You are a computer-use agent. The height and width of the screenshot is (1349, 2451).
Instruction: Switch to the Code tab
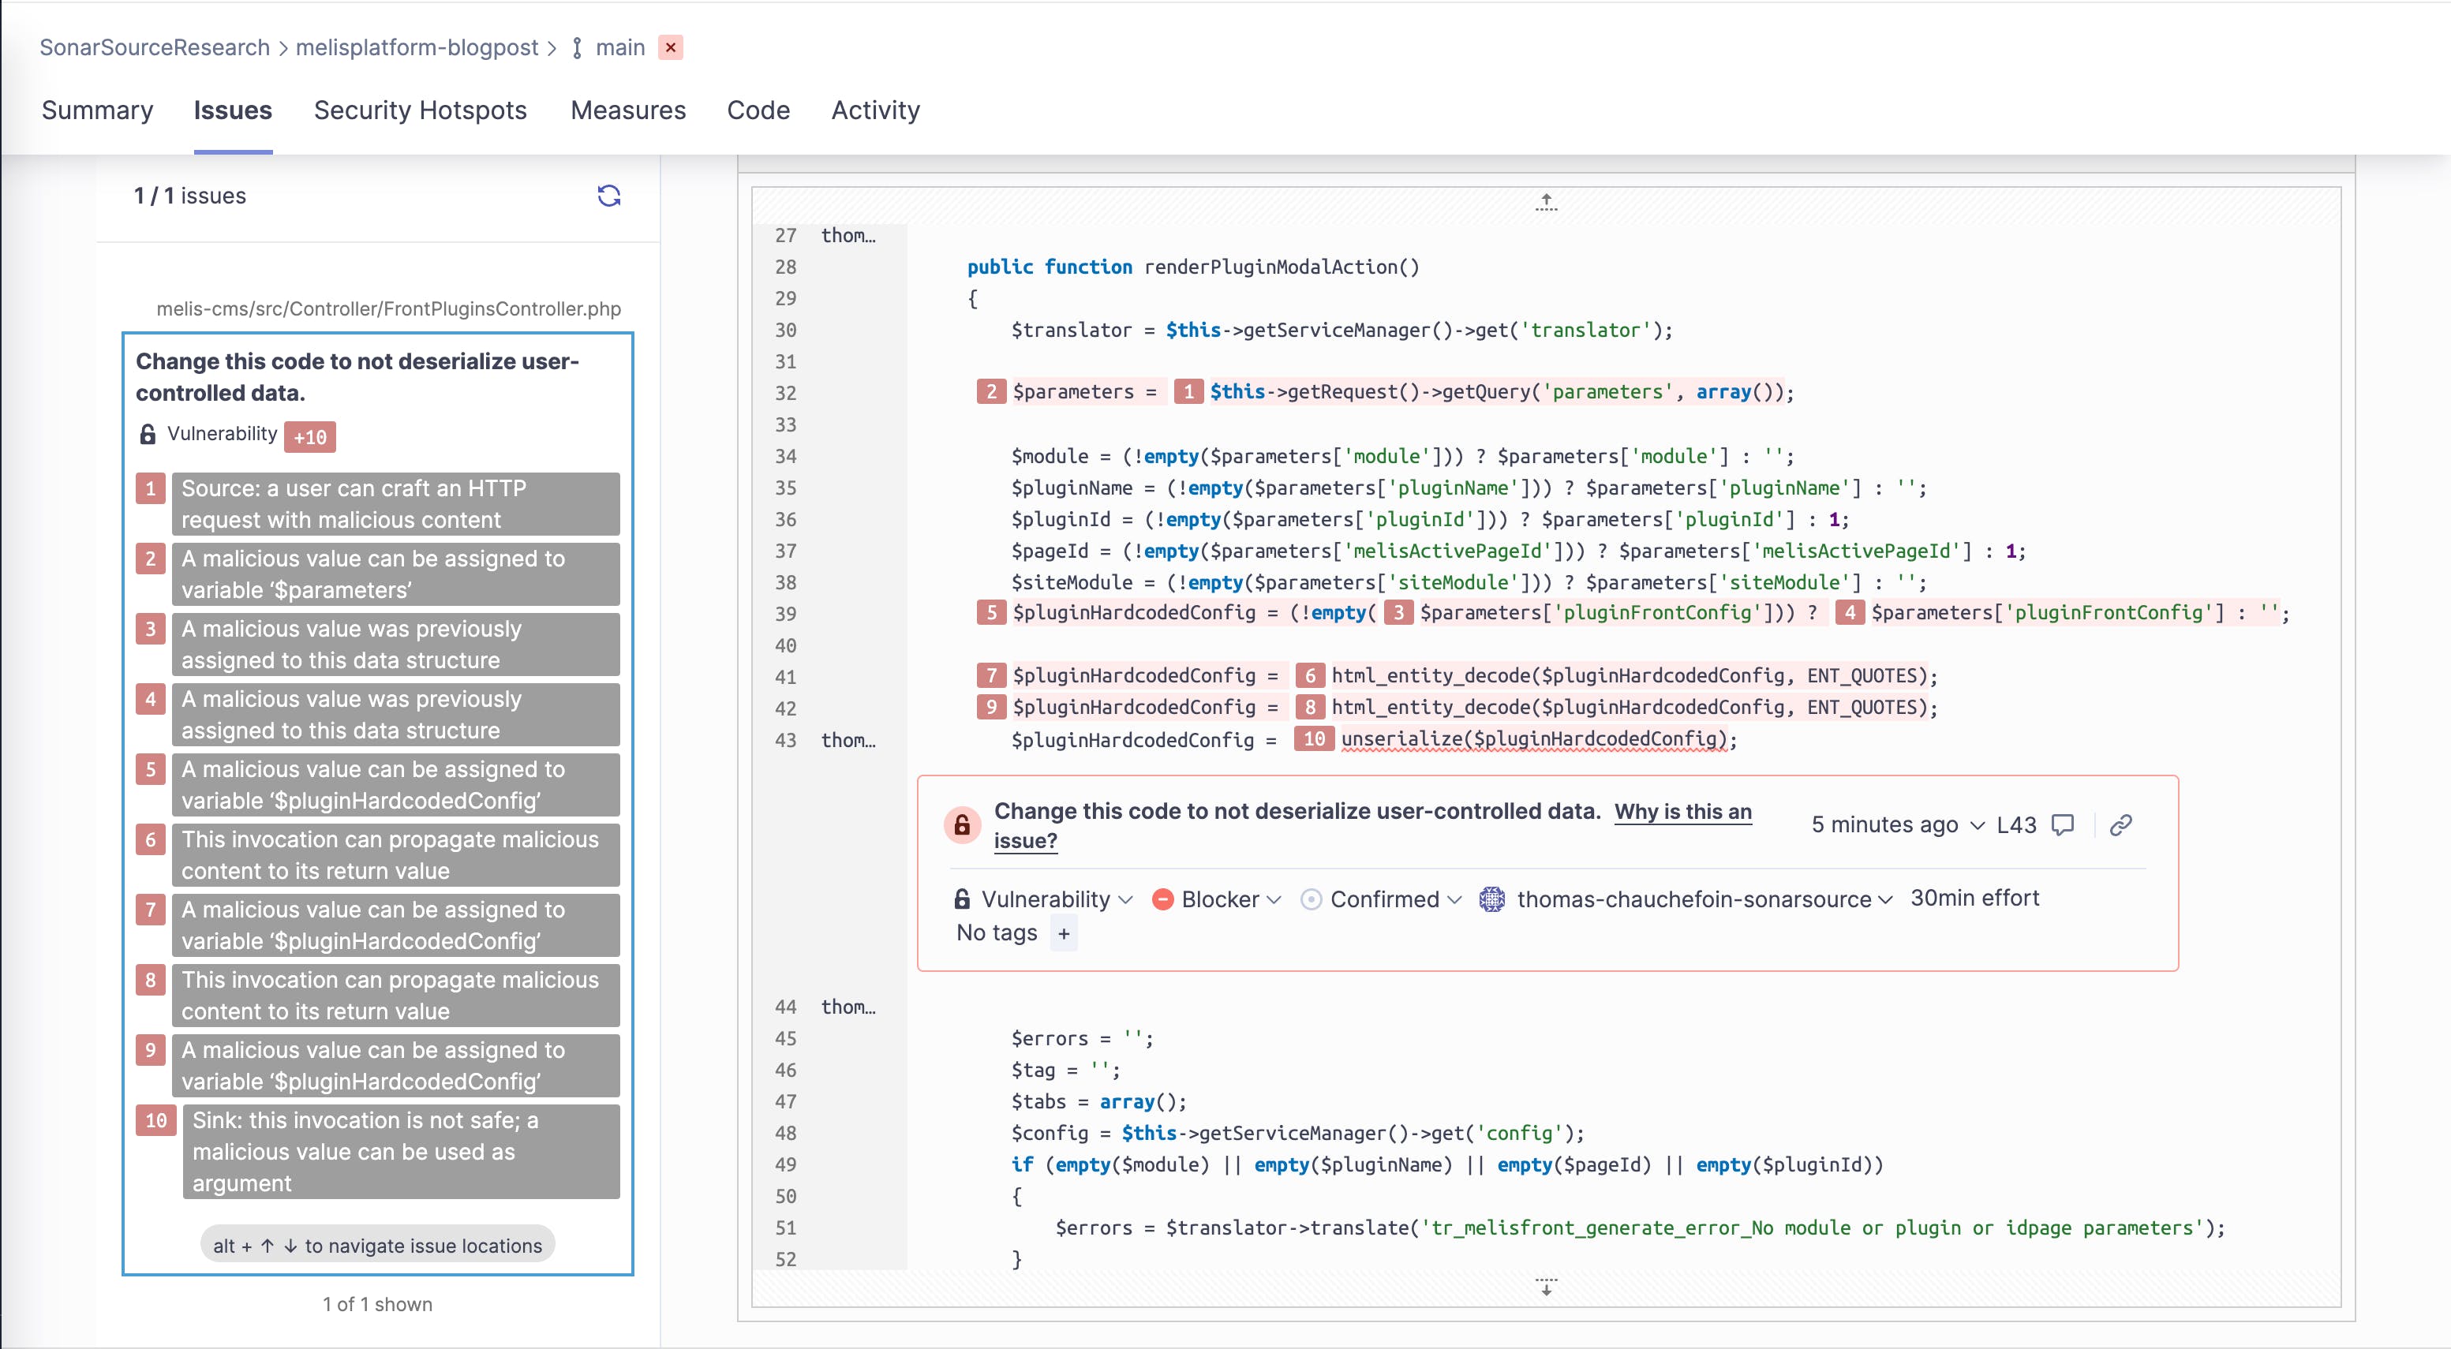tap(758, 110)
